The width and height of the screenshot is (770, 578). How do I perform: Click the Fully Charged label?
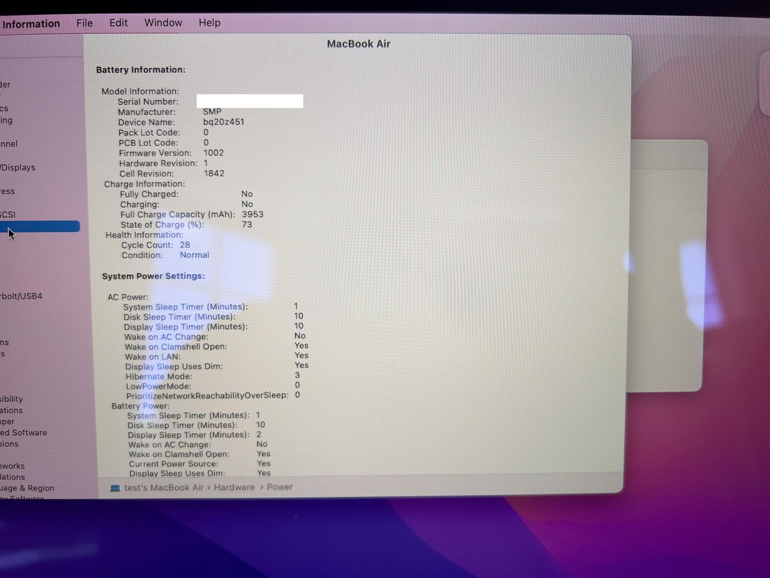149,194
